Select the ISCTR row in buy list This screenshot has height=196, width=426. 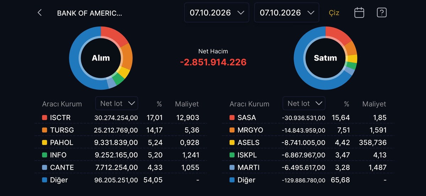point(121,117)
